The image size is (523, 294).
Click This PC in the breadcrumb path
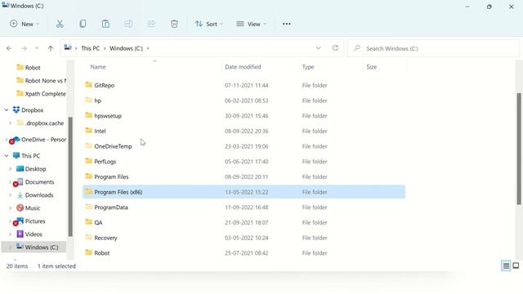[91, 48]
